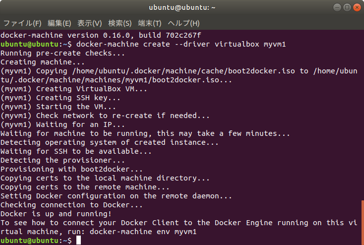Minimize the terminal window
The height and width of the screenshot is (245, 364).
[337, 7]
